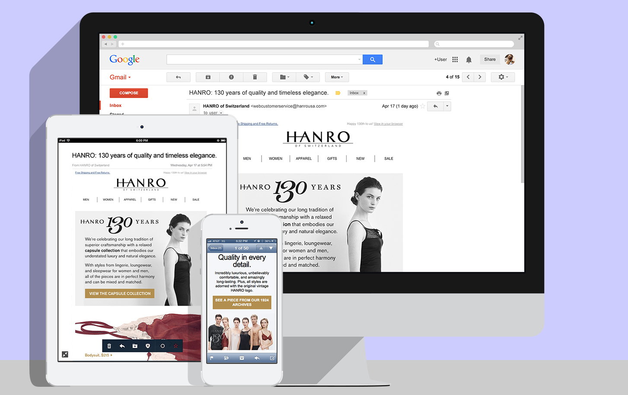This screenshot has height=395, width=628.
Task: Open the settings gear dropdown
Action: pyautogui.click(x=503, y=77)
